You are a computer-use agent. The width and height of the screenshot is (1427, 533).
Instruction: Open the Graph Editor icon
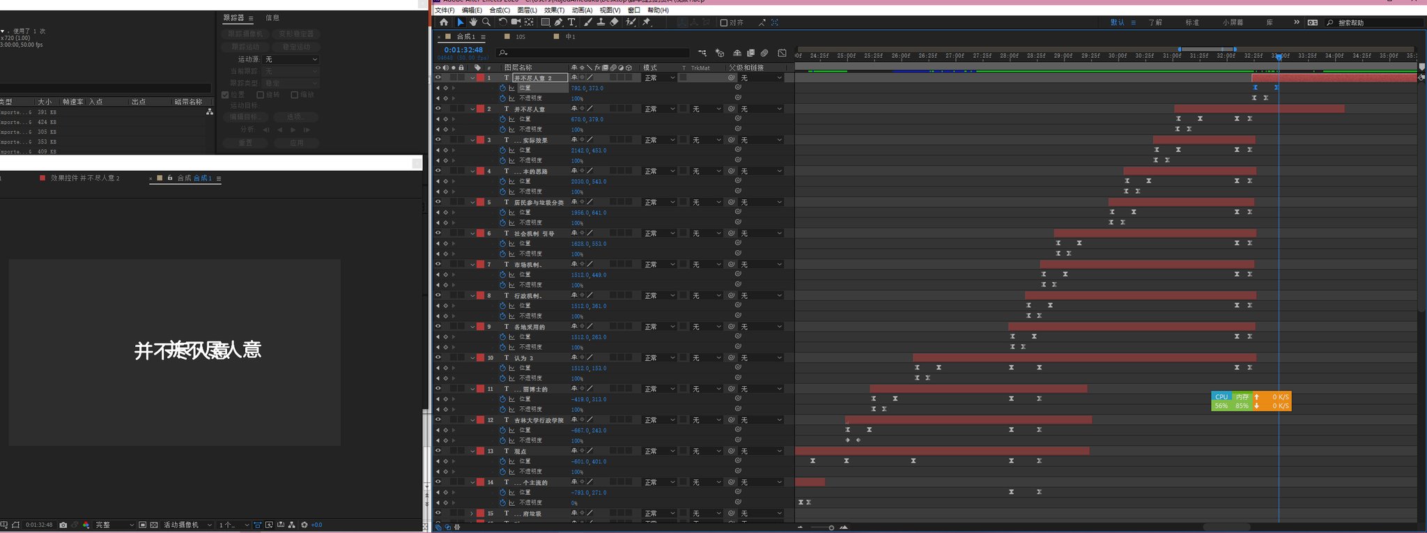[782, 53]
